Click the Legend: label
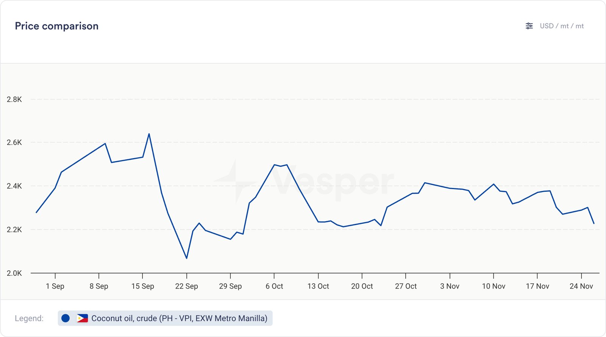This screenshot has height=337, width=606. [29, 318]
